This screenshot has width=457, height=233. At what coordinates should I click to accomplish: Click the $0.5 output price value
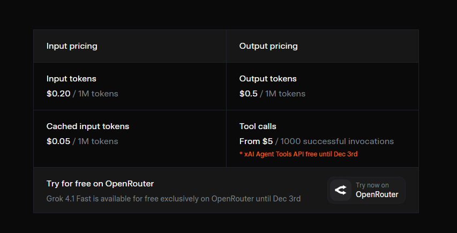(x=248, y=94)
